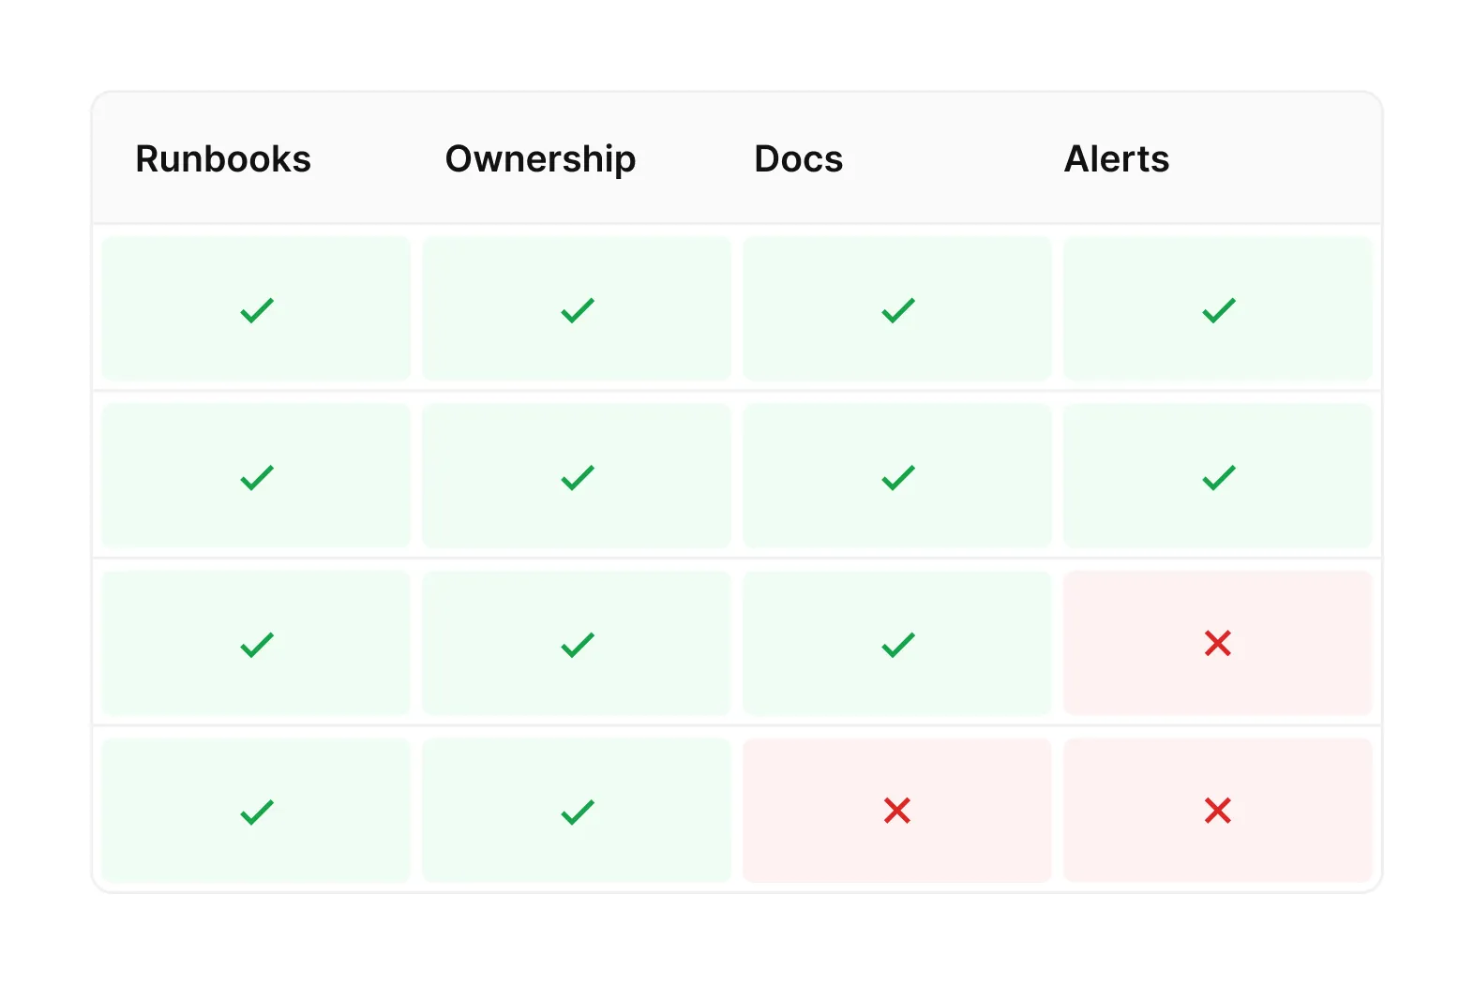Click the Ownership checkmark in last row
The image size is (1474, 984).
coord(578,812)
